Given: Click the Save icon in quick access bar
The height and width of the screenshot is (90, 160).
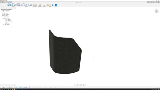Looking at the screenshot, I should coord(5,2).
